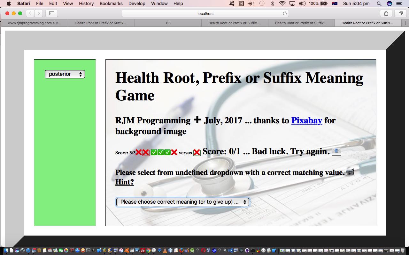Click the second boxed red cross in score
This screenshot has width=409, height=255.
click(x=146, y=152)
